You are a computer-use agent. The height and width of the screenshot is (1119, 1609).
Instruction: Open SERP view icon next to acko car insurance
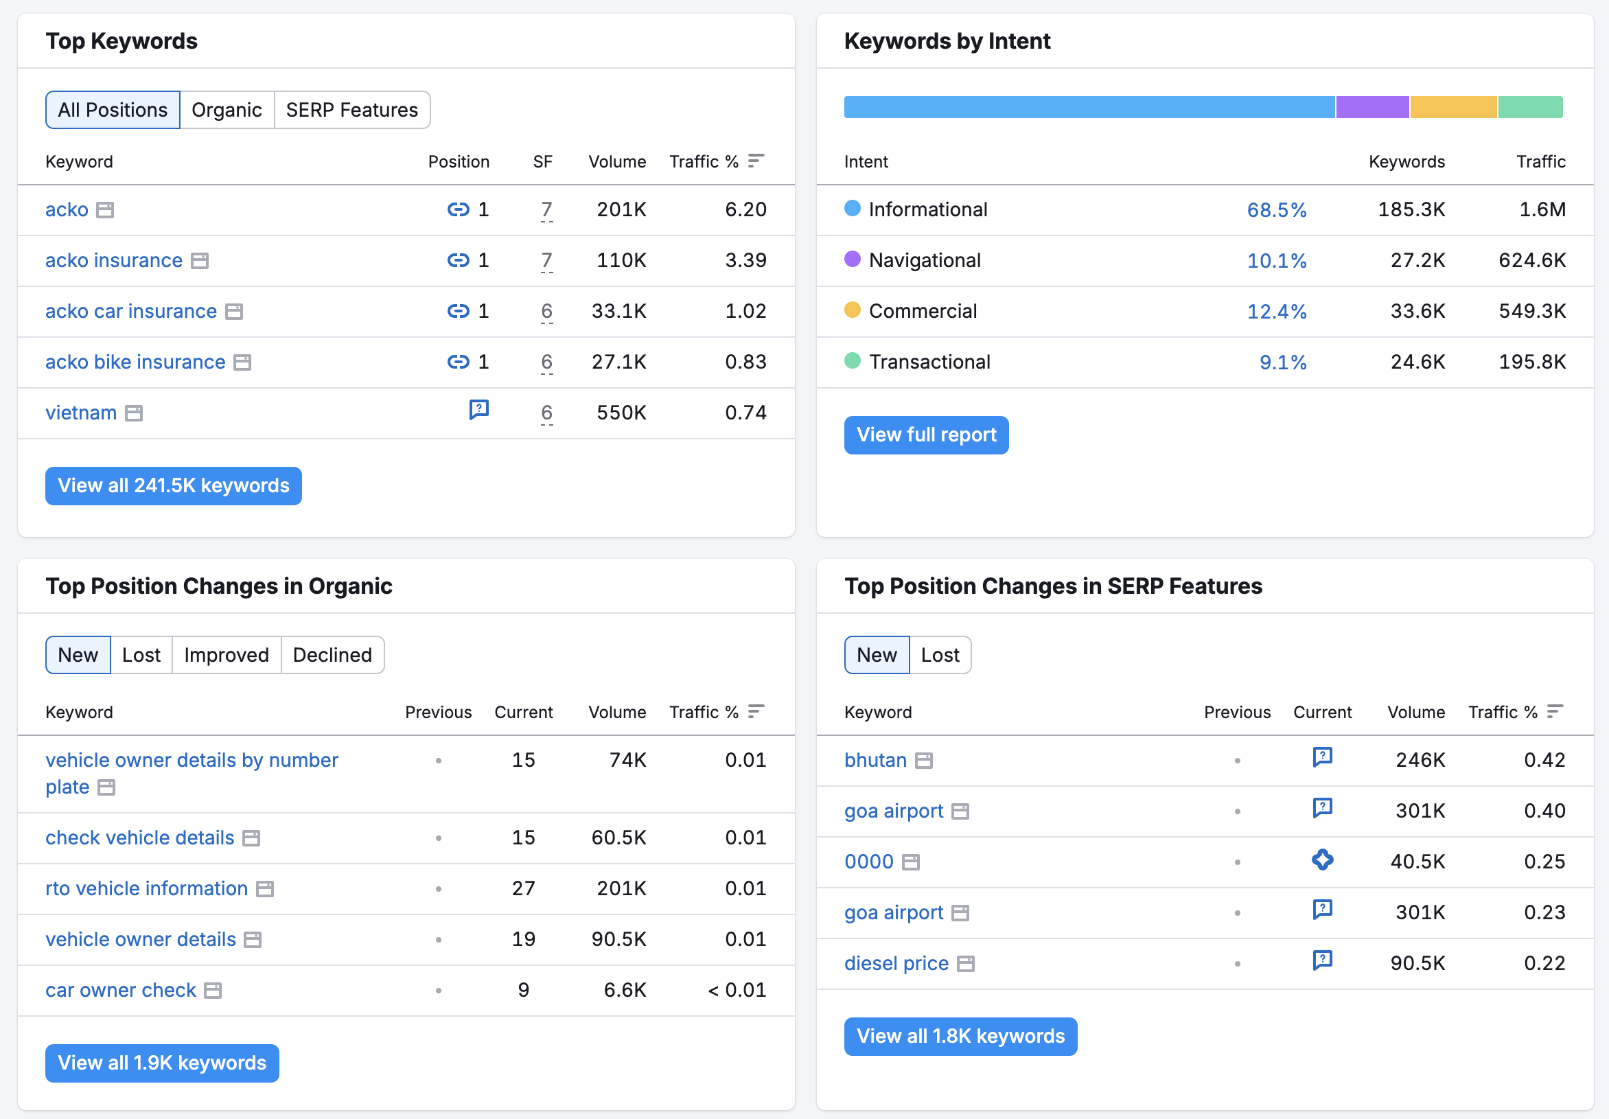pos(234,312)
